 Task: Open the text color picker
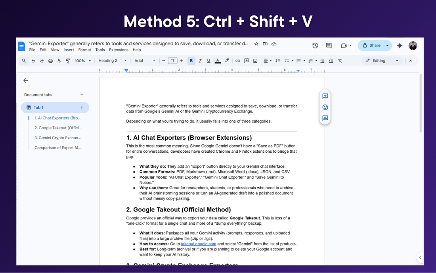coord(218,61)
